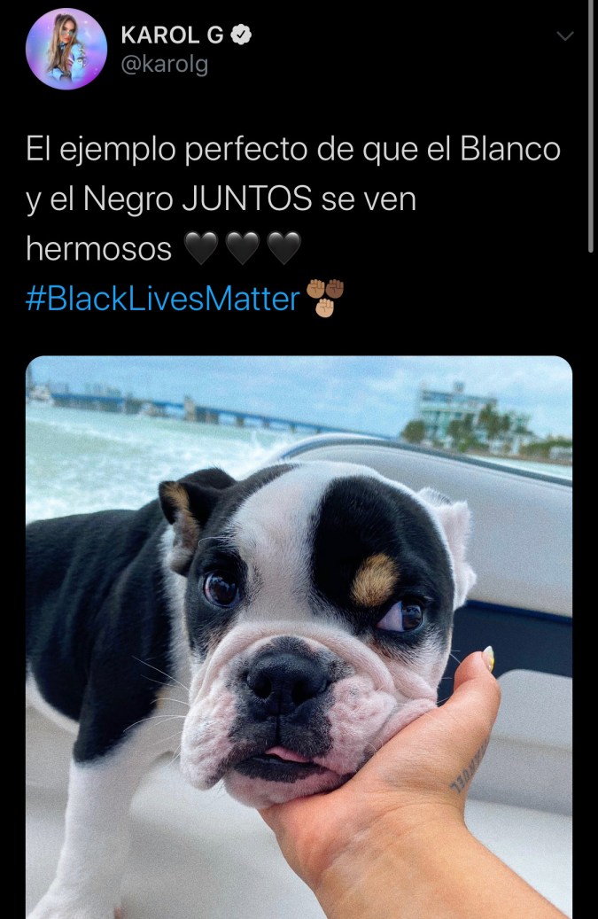Click the word hermosos in the tweet

click(x=99, y=249)
